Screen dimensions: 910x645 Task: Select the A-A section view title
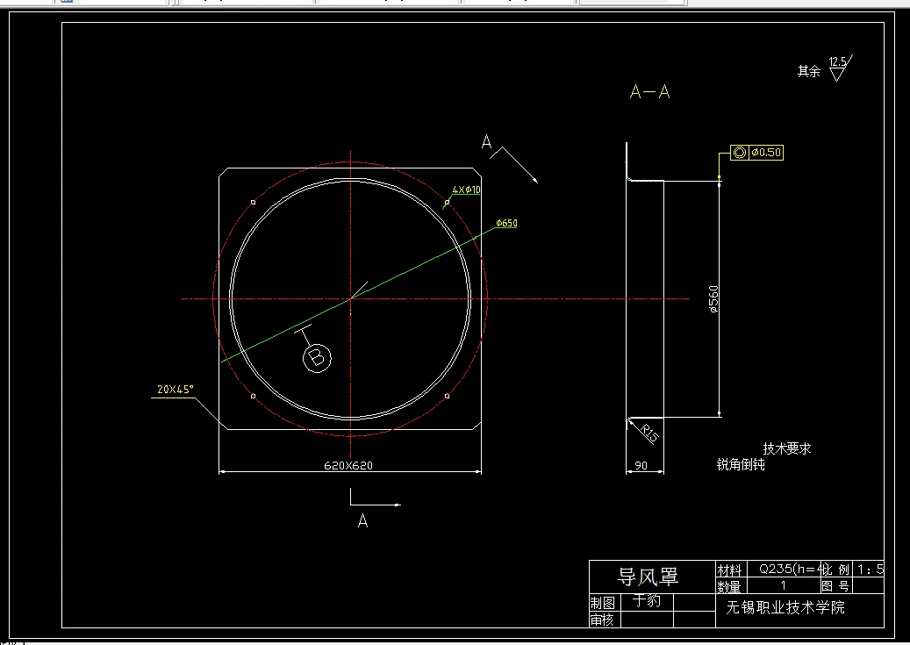pyautogui.click(x=650, y=92)
